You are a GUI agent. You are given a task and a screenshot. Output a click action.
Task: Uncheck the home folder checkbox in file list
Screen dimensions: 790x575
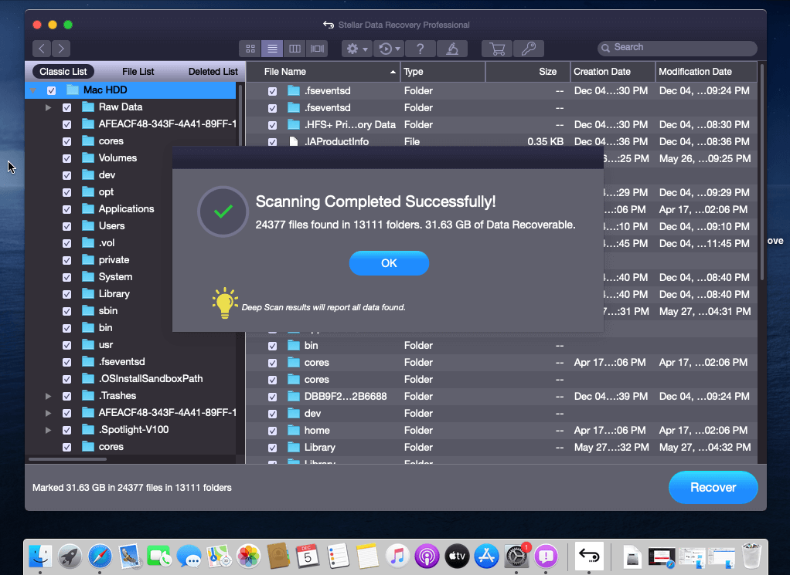coord(273,431)
